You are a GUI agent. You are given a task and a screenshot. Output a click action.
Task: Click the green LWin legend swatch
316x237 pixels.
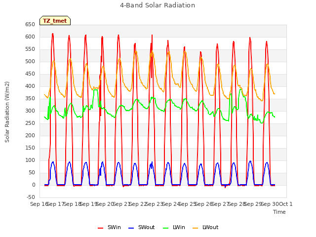tap(166, 228)
